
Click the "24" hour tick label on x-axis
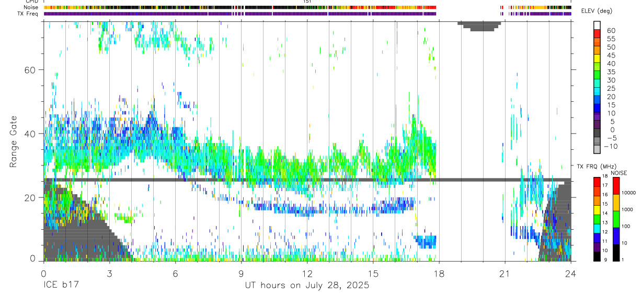pos(571,273)
